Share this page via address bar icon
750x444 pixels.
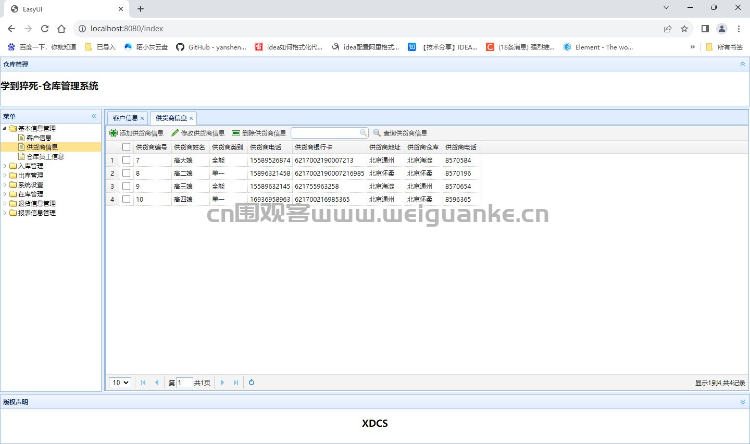pos(668,29)
